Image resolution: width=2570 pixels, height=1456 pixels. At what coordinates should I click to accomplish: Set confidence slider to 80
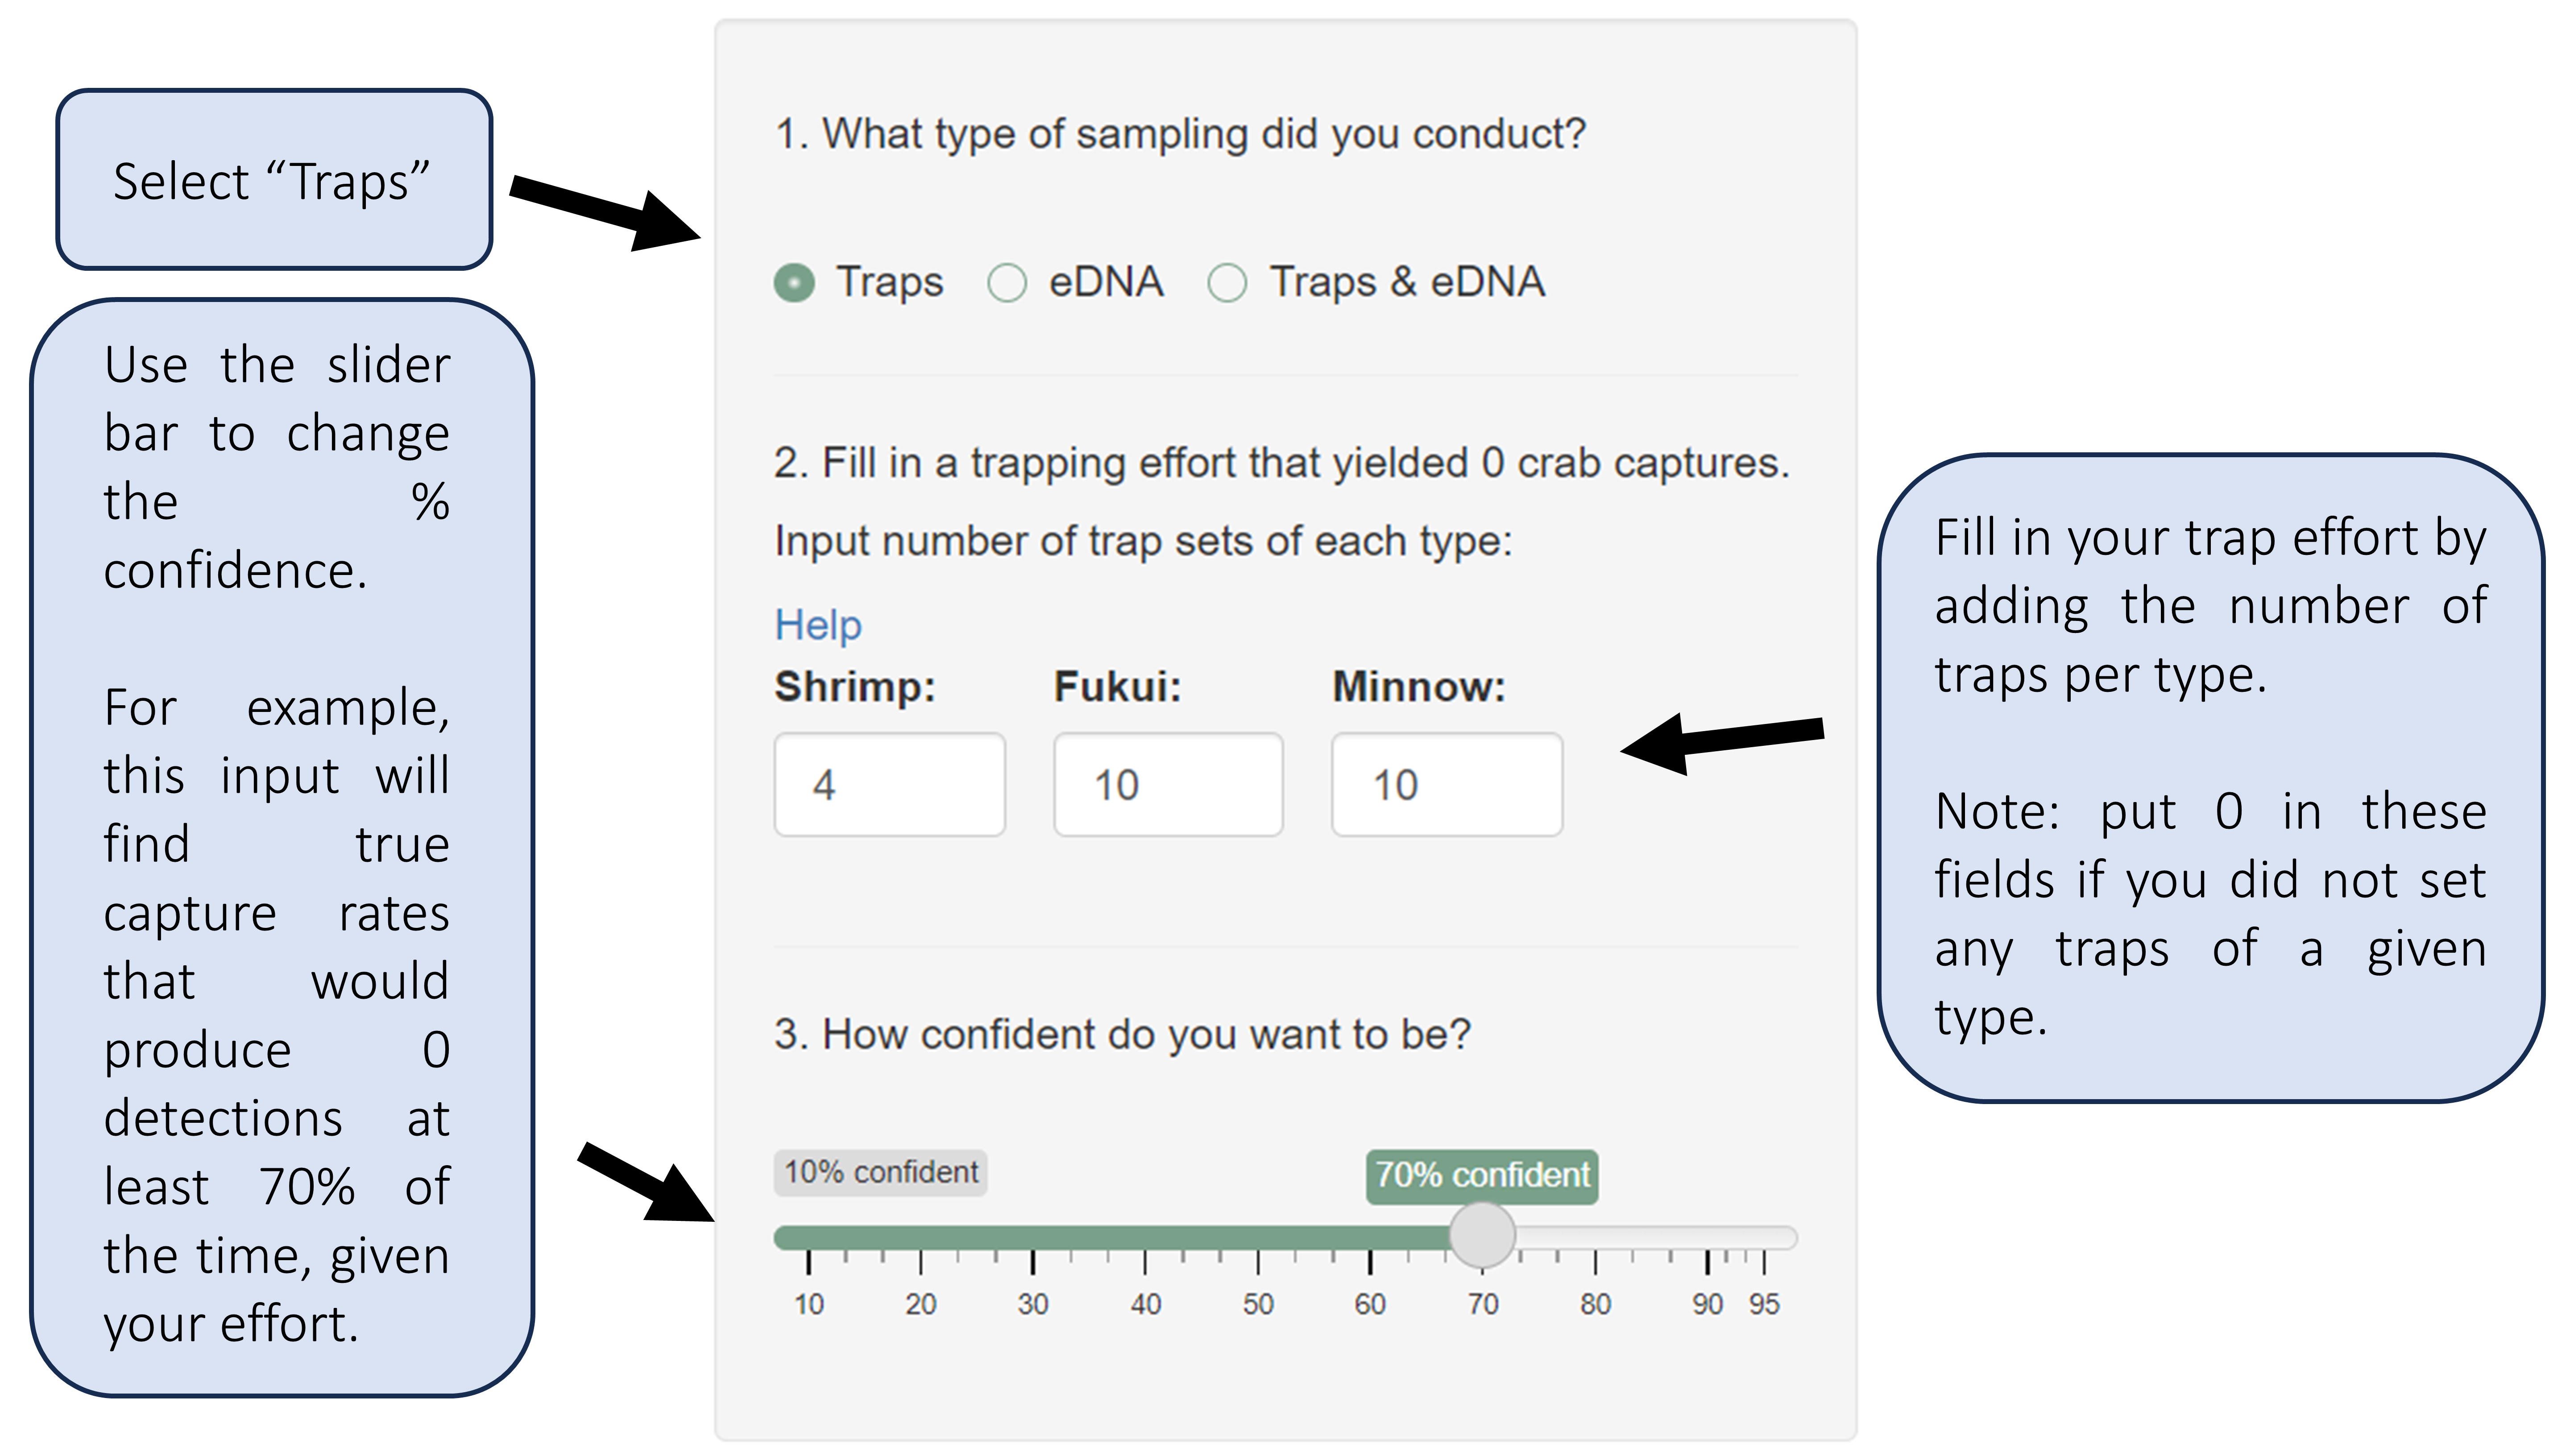pyautogui.click(x=1595, y=1238)
